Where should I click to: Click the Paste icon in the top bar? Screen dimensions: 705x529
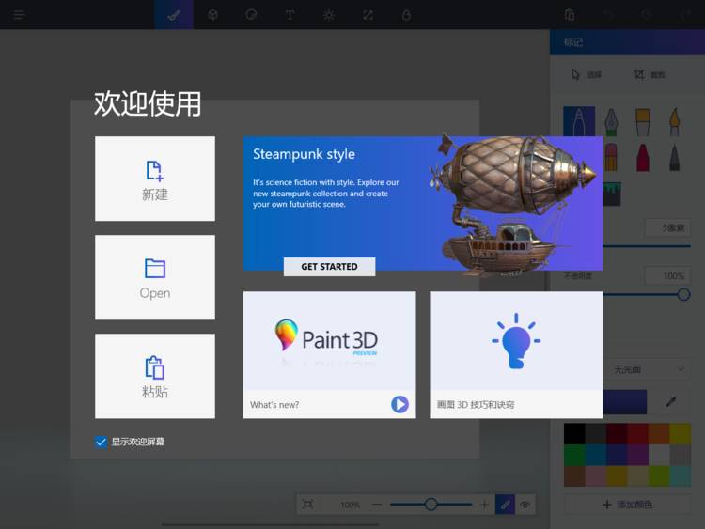[570, 15]
